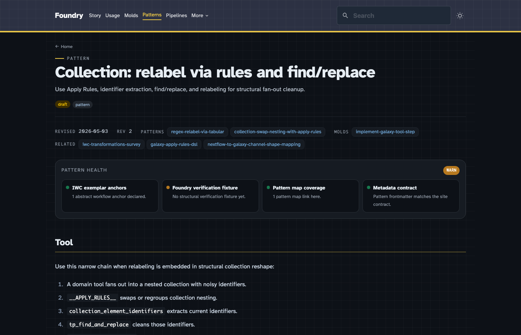Expand the More dropdown menu
521x335 pixels.
pyautogui.click(x=200, y=15)
